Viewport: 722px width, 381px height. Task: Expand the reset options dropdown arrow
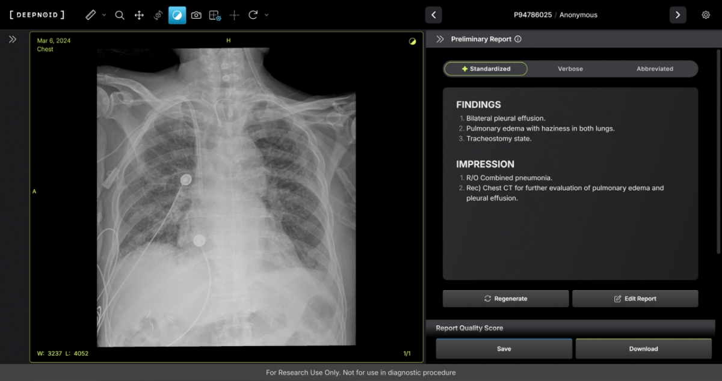coord(267,15)
